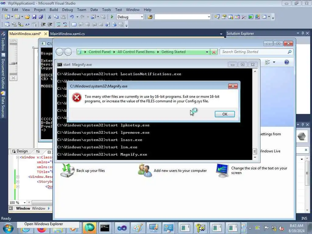
Task: Click the fit-all button below zoom slider
Action: click(13, 78)
